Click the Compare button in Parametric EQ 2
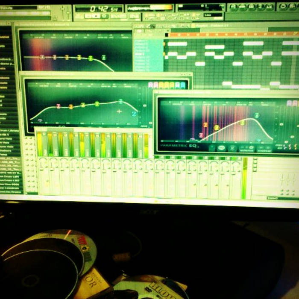The image size is (299, 299). (264, 148)
